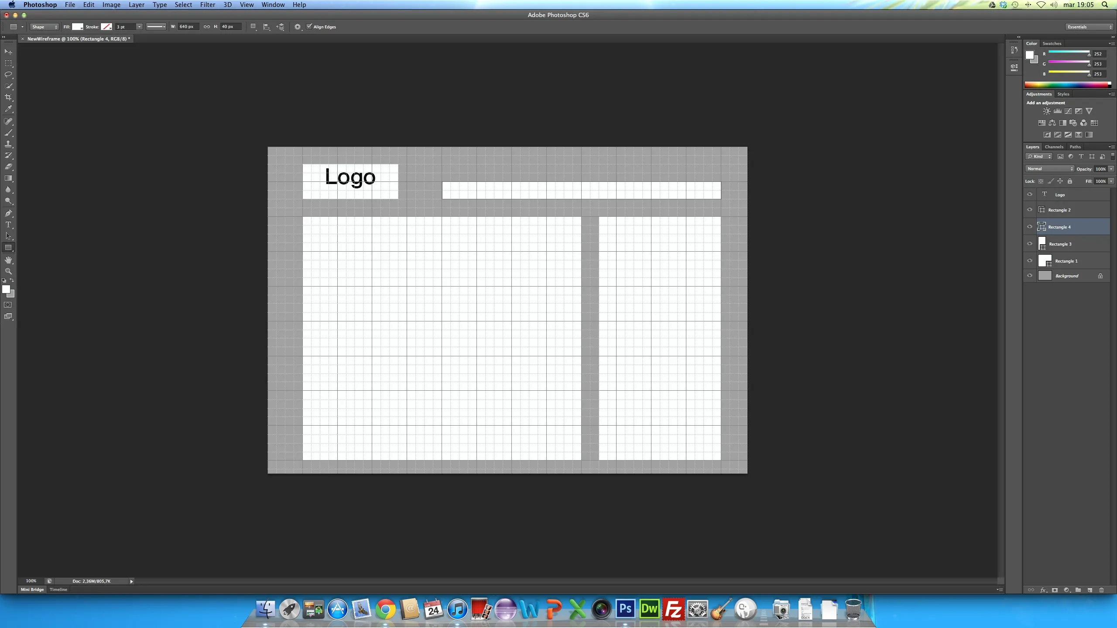Switch to the Channels tab
This screenshot has height=628, width=1117.
pos(1054,147)
